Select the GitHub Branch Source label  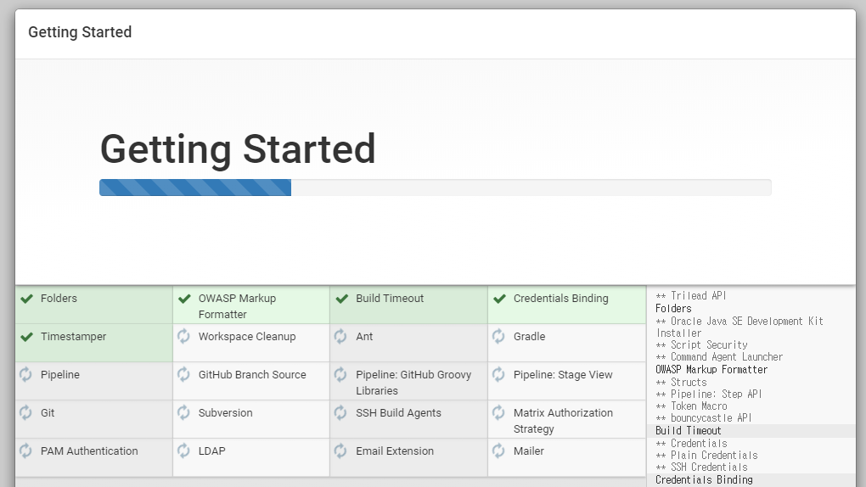coord(252,374)
